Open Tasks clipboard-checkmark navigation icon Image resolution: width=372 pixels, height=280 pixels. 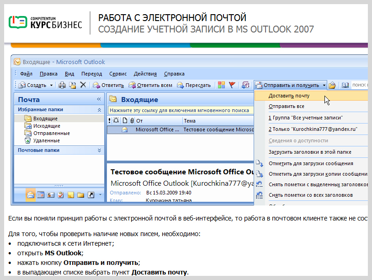click(61, 195)
